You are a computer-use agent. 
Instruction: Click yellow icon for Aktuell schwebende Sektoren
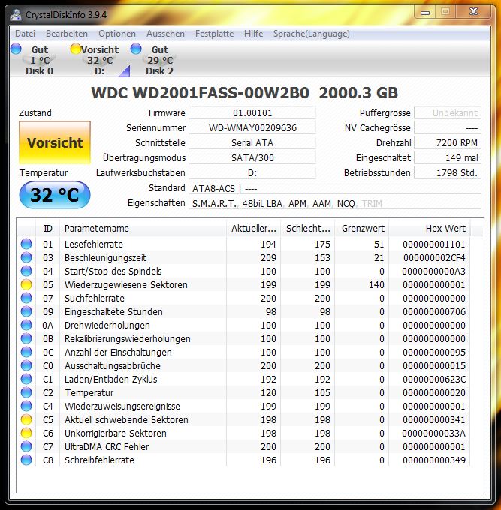coord(26,419)
